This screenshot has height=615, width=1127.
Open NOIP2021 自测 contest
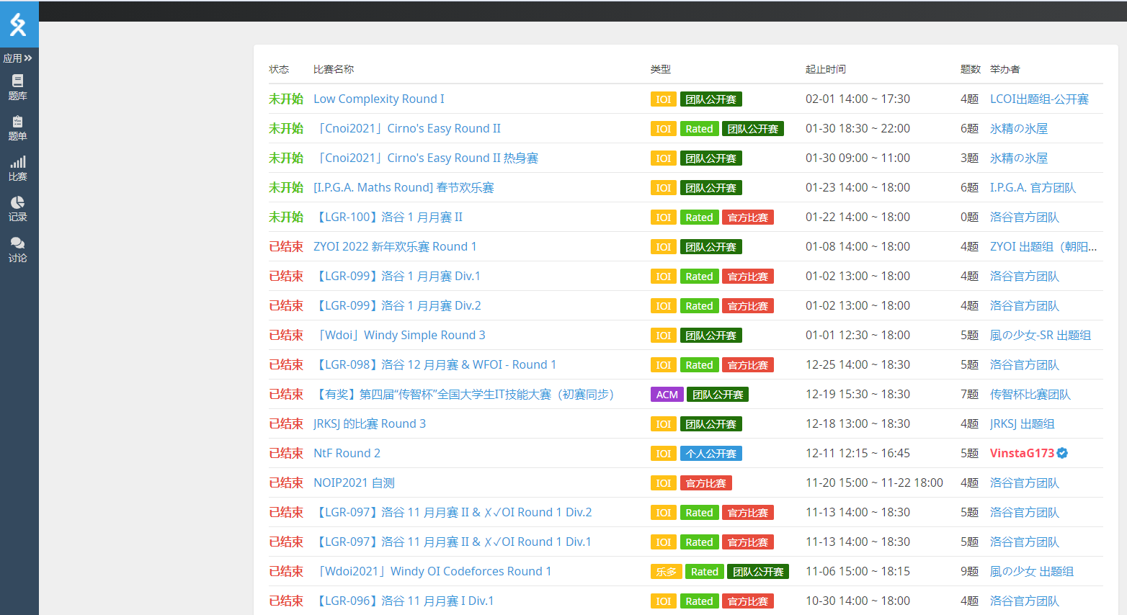[x=354, y=482]
